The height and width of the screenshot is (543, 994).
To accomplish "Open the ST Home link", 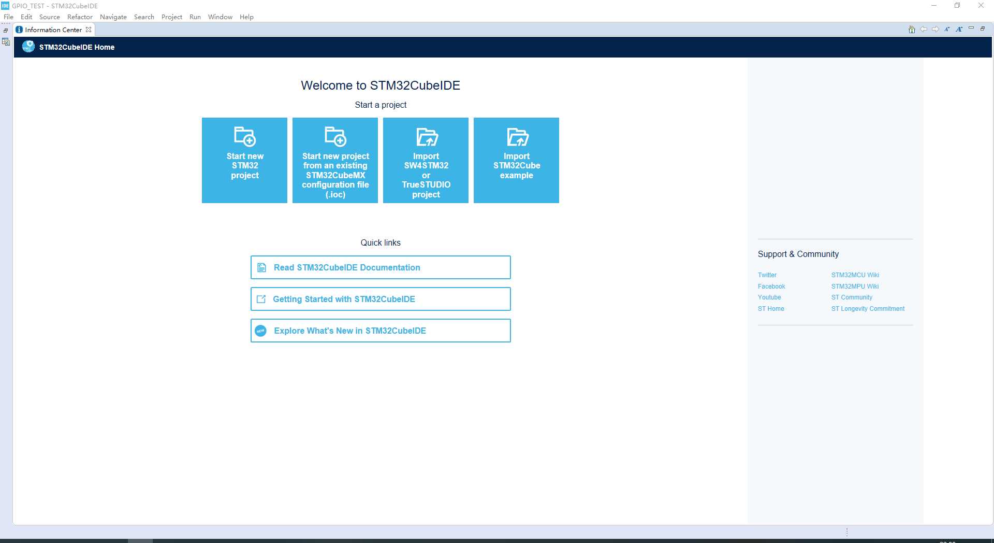I will (771, 309).
